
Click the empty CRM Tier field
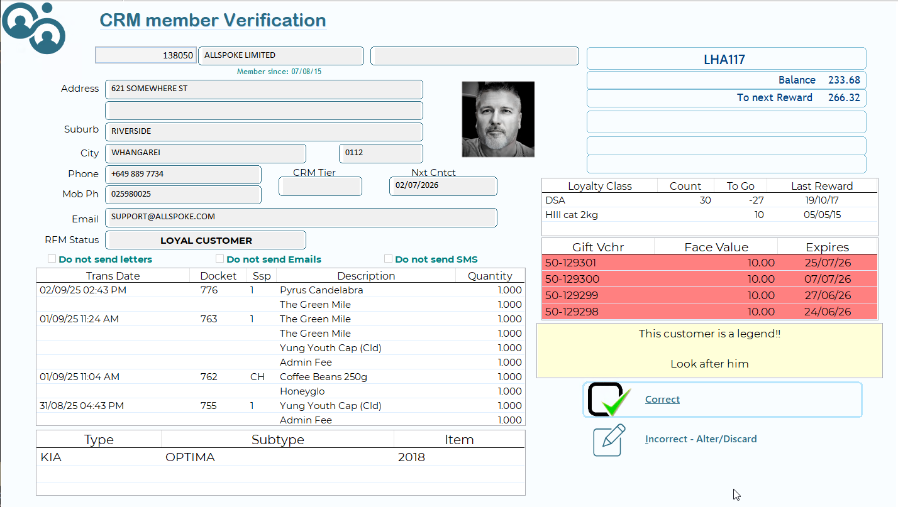coord(320,187)
